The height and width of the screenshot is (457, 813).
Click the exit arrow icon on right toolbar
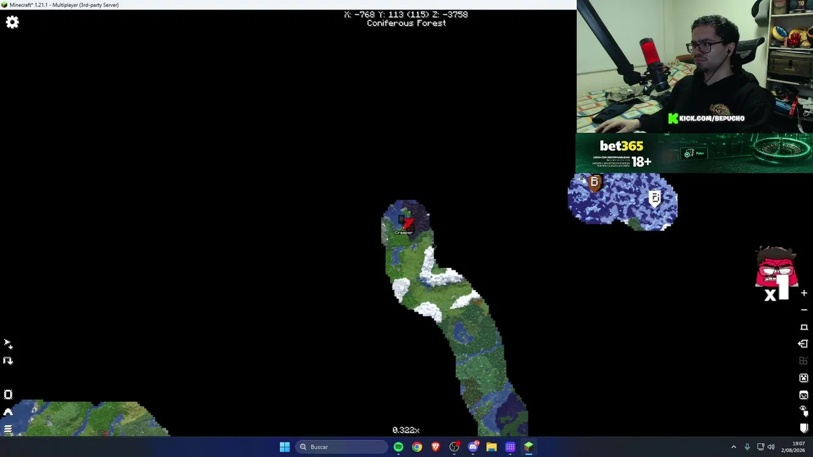[803, 344]
